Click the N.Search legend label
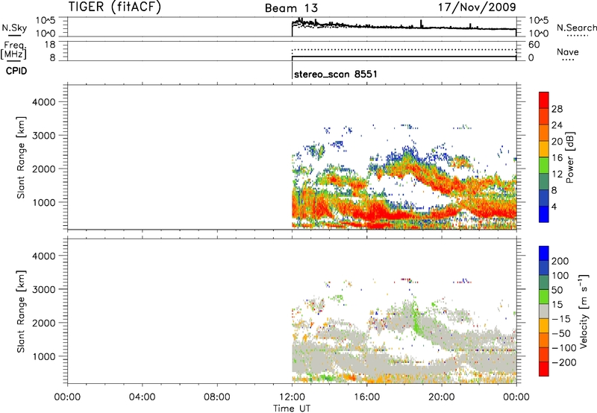Image resolution: width=597 pixels, height=413 pixels. [x=576, y=28]
